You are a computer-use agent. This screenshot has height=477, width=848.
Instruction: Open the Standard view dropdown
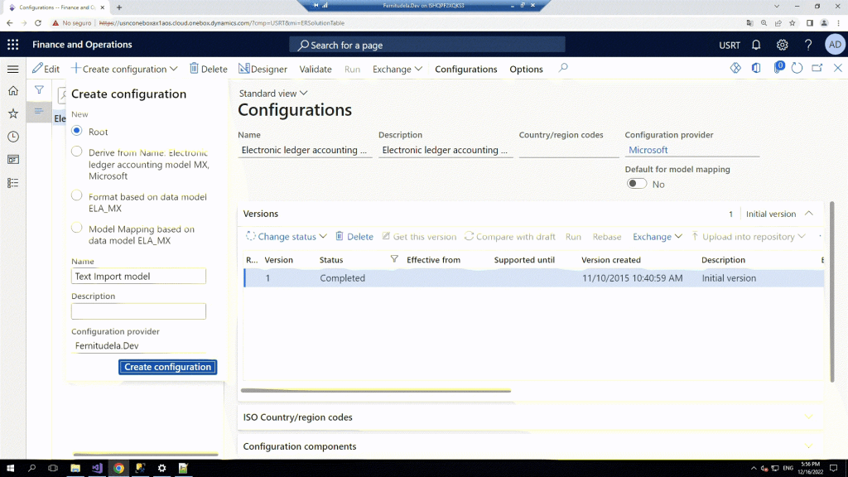(273, 94)
